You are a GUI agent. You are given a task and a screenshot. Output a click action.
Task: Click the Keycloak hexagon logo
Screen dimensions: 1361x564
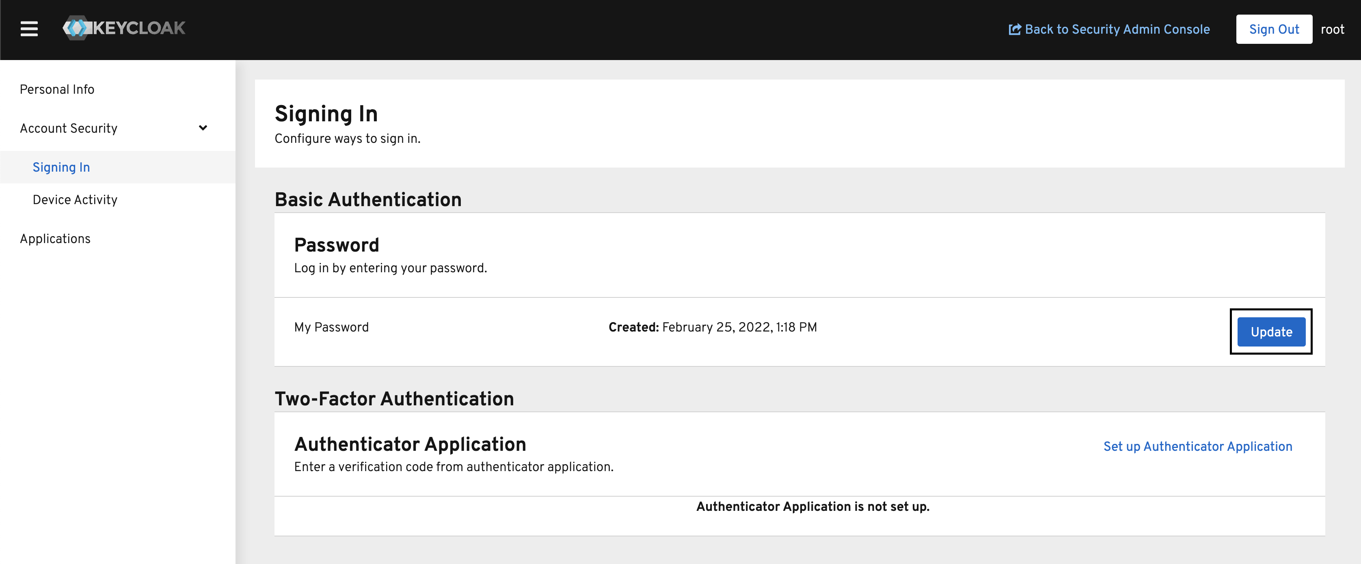pyautogui.click(x=77, y=28)
